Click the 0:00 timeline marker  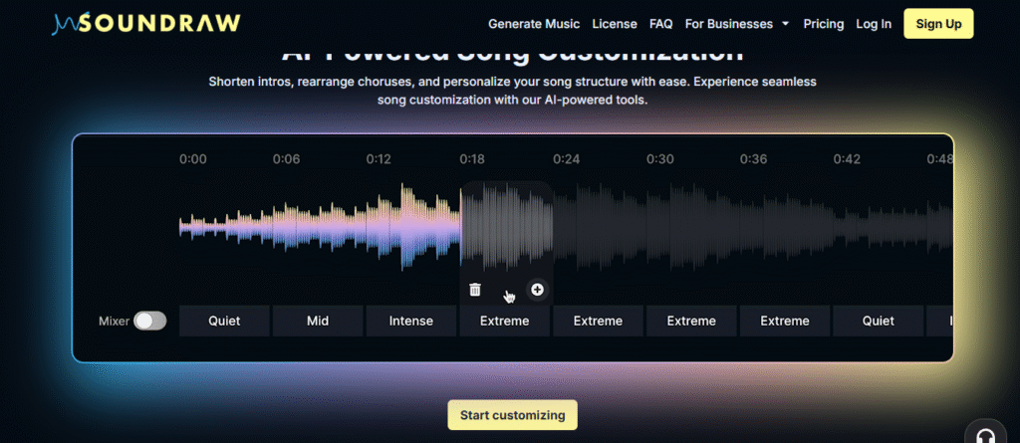tap(193, 159)
